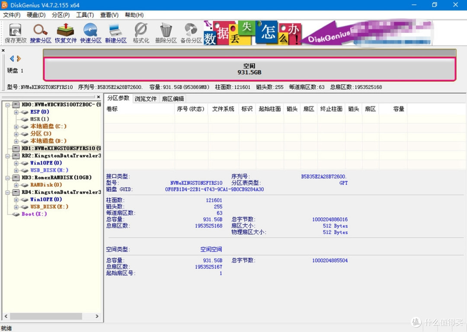Click the 保存更改 (Save Changes) icon

(x=15, y=32)
